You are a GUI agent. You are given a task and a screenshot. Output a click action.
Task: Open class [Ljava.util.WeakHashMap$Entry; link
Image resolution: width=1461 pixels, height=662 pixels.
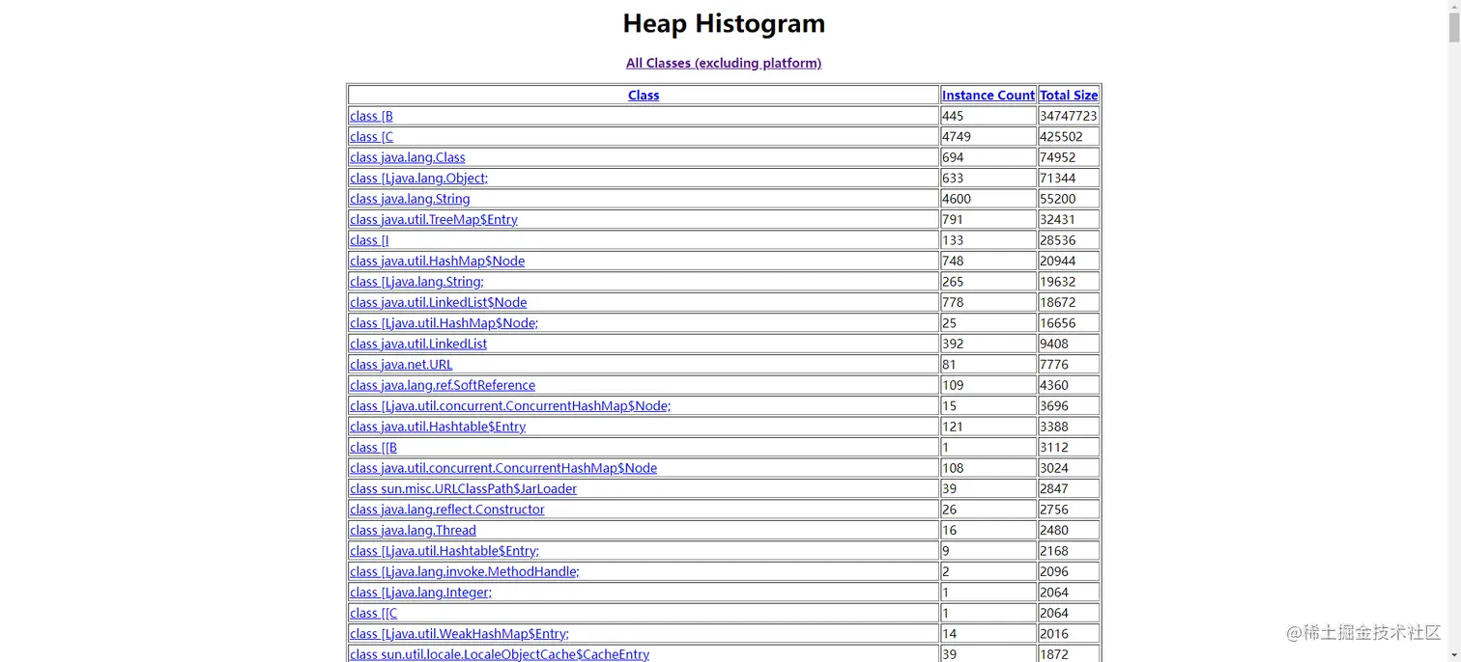[459, 634]
